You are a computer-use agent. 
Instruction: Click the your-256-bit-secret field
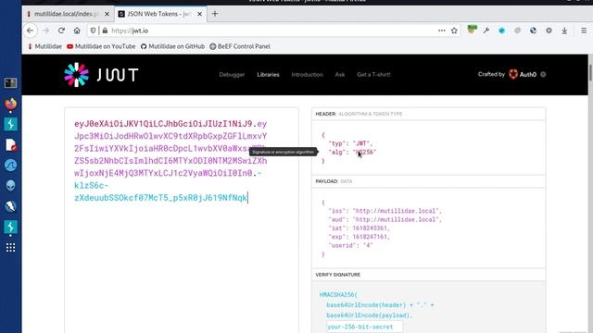364,327
